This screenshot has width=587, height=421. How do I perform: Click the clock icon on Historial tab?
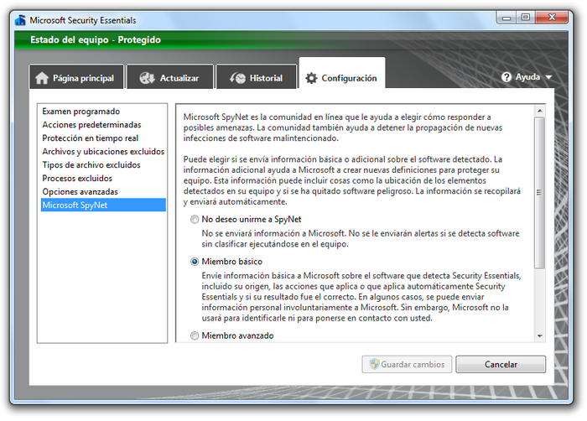[237, 78]
